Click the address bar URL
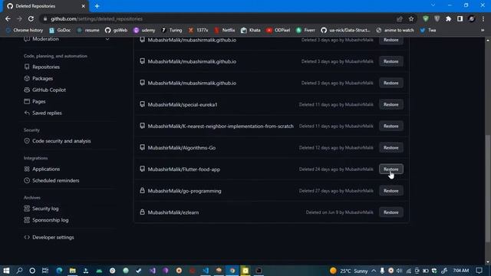Image resolution: width=491 pixels, height=276 pixels. click(97, 19)
